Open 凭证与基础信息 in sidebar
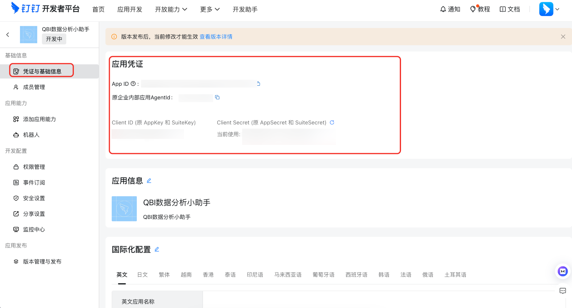 click(49, 71)
